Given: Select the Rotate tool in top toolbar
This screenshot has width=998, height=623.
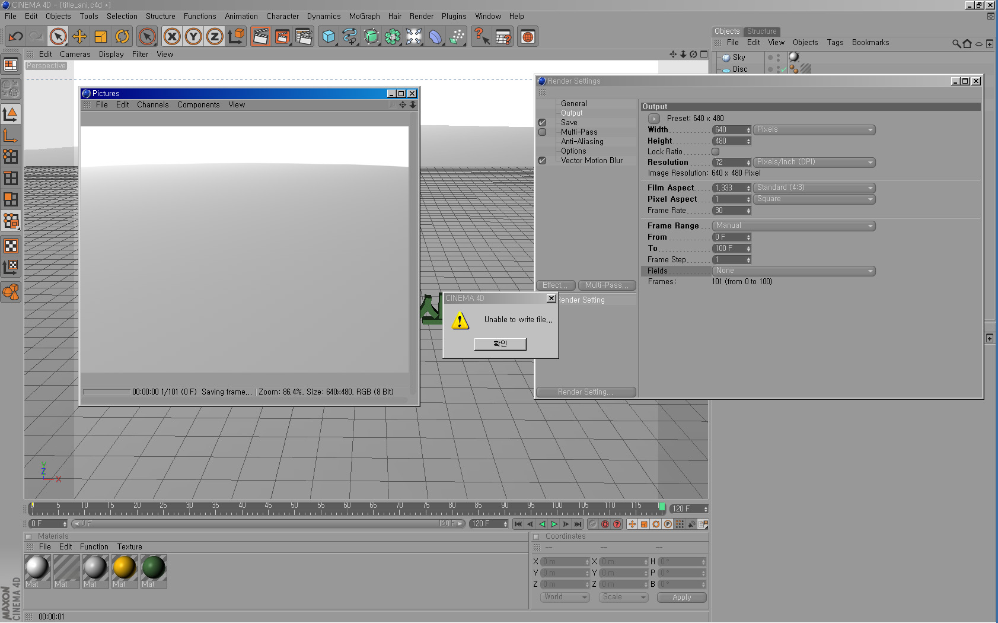Looking at the screenshot, I should coord(122,37).
